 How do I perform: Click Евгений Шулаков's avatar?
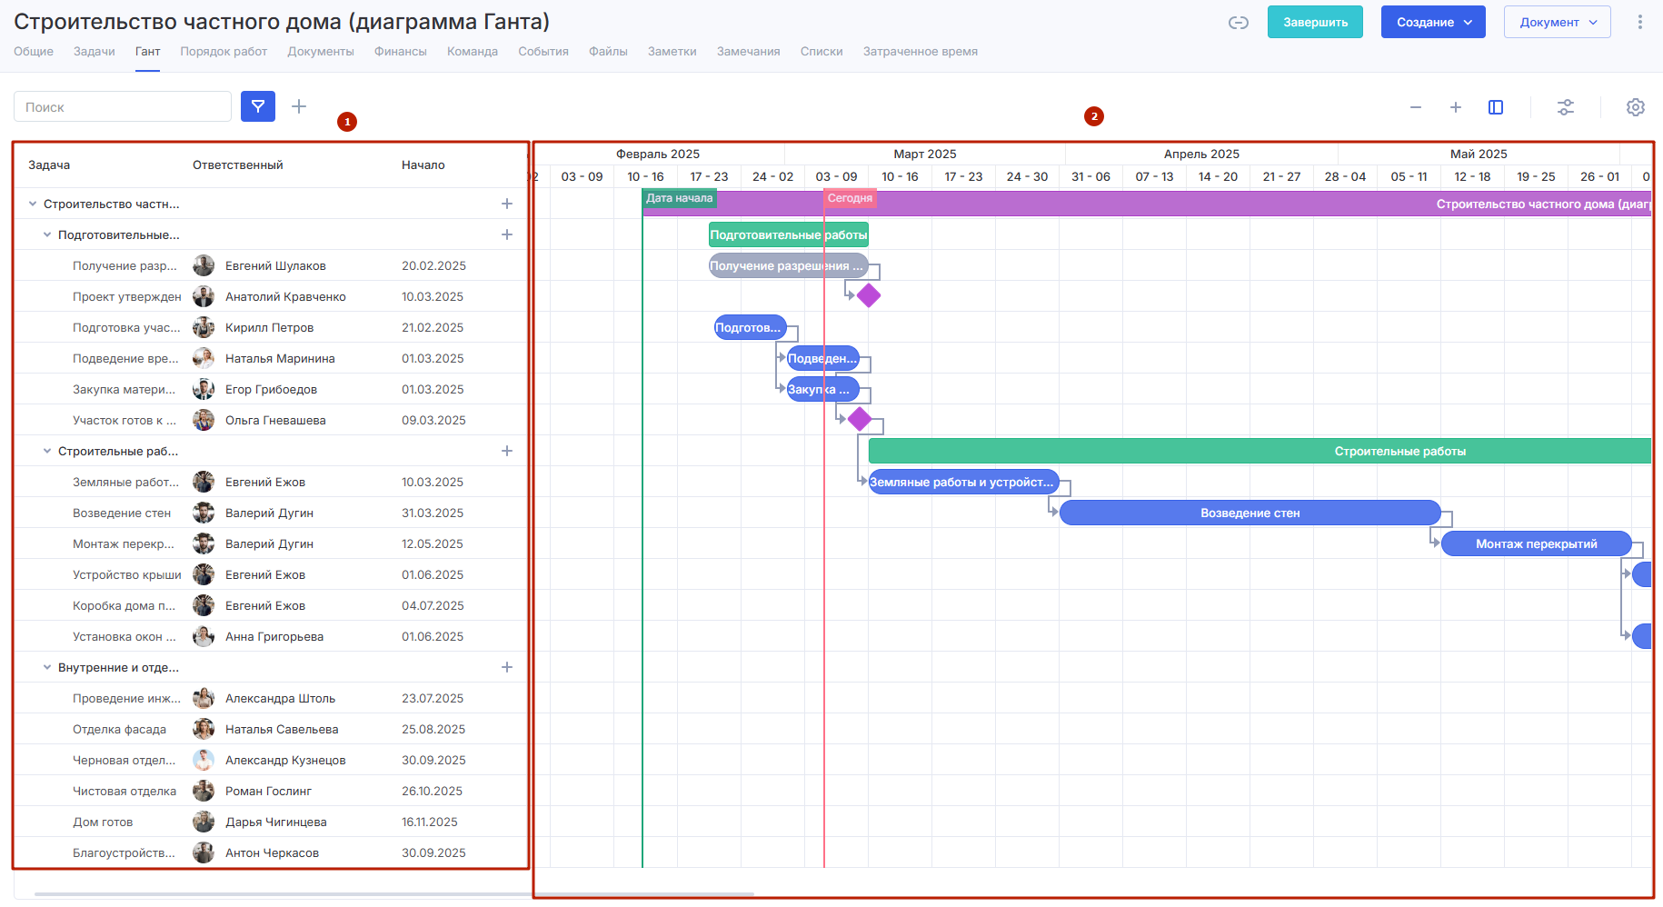pyautogui.click(x=204, y=265)
